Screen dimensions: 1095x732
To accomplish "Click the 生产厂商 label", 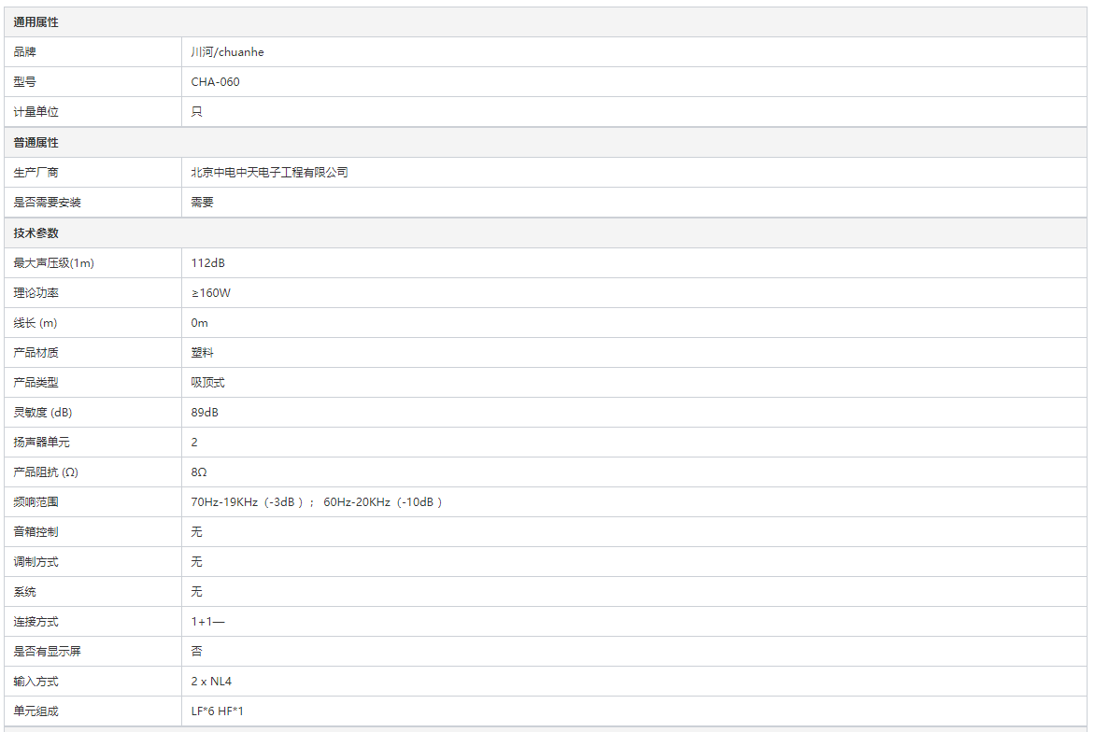I will (36, 173).
